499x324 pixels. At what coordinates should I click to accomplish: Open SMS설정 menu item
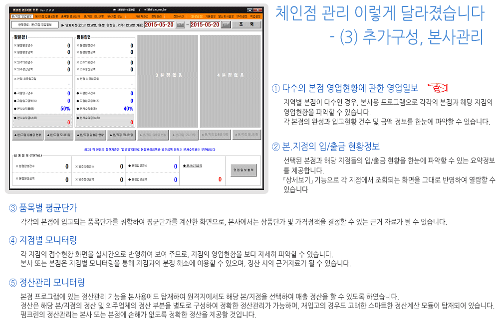tap(242, 16)
